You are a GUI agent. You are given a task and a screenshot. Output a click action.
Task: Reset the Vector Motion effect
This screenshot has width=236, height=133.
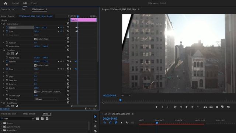[x=68, y=23]
